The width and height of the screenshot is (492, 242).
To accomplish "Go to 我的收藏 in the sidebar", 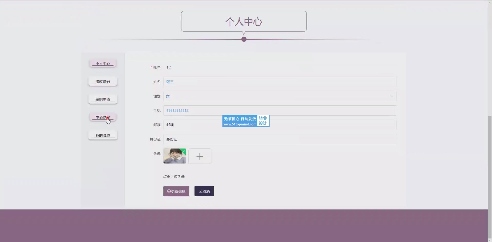I will [x=103, y=135].
